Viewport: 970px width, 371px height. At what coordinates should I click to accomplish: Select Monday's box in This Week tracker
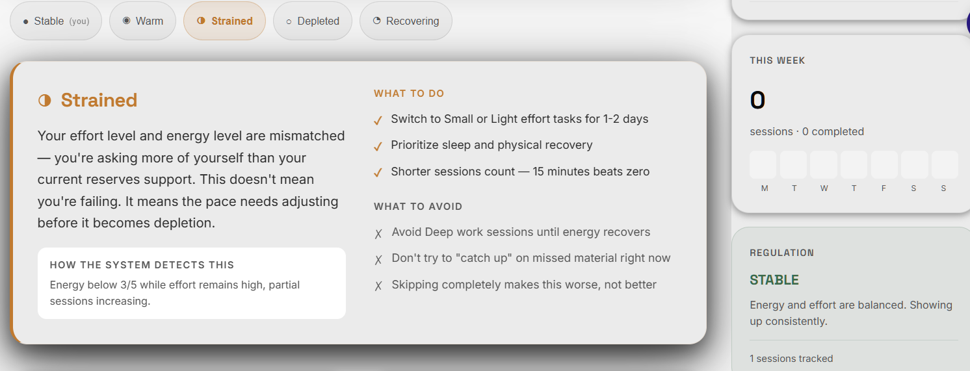763,164
